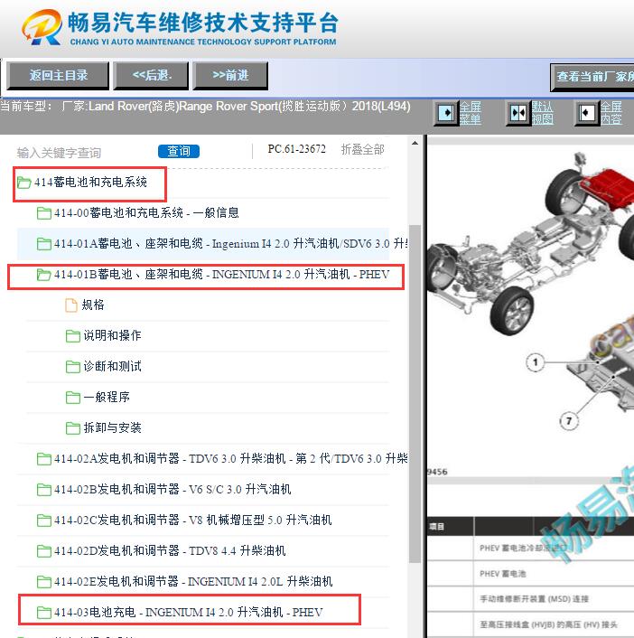
Task: Open the 诊断和测试 entry label
Action: click(112, 366)
